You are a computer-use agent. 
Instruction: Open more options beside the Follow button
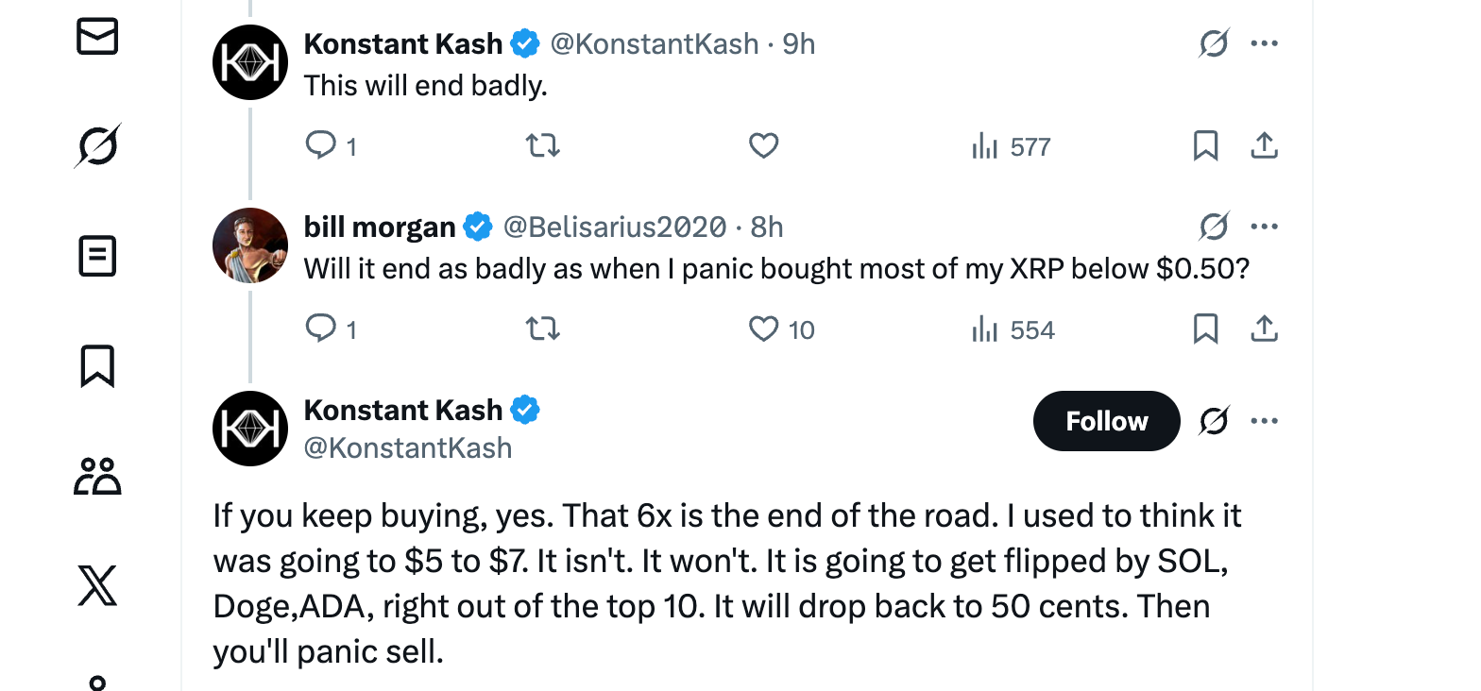coord(1264,421)
